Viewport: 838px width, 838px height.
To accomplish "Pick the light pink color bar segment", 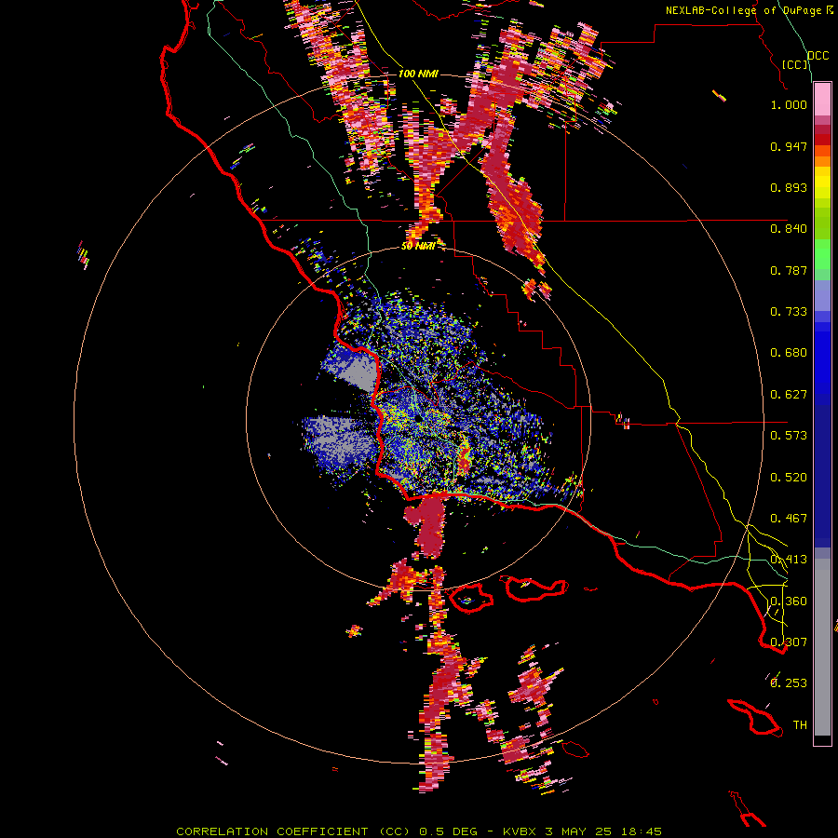I will click(x=822, y=100).
